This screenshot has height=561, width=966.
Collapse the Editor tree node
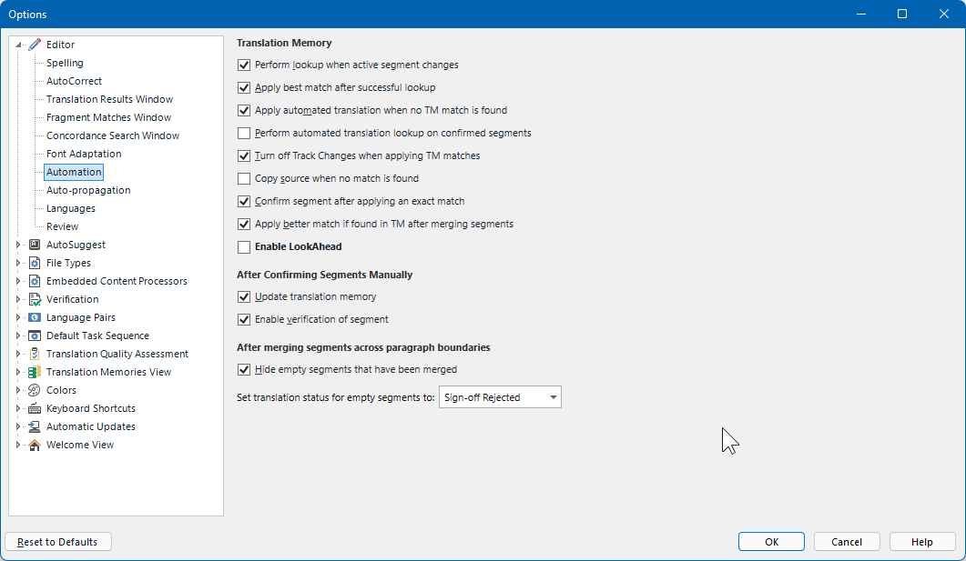17,44
